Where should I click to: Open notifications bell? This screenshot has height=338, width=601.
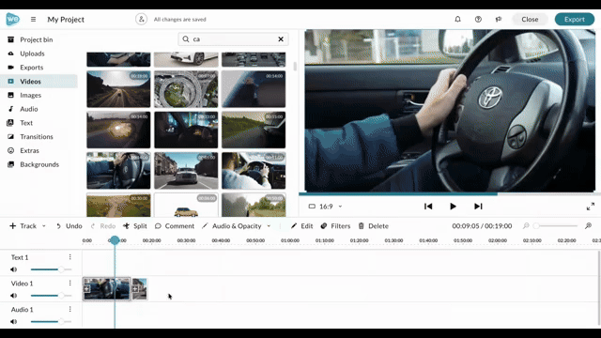coord(457,19)
